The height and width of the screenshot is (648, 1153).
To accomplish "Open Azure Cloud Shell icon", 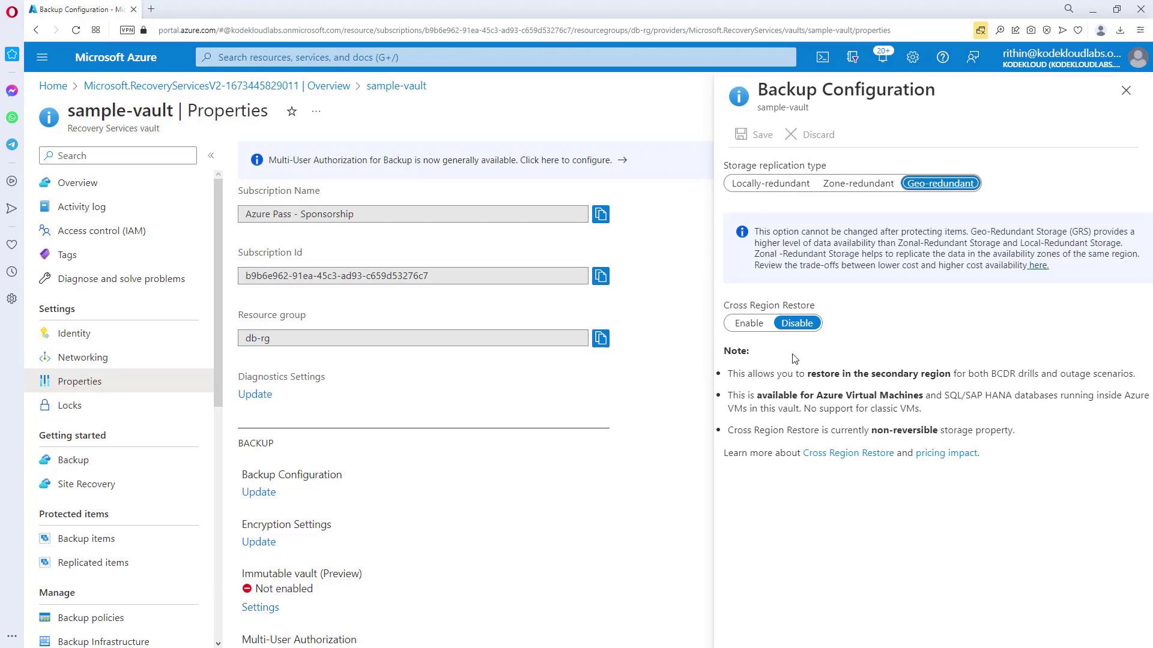I will [823, 57].
